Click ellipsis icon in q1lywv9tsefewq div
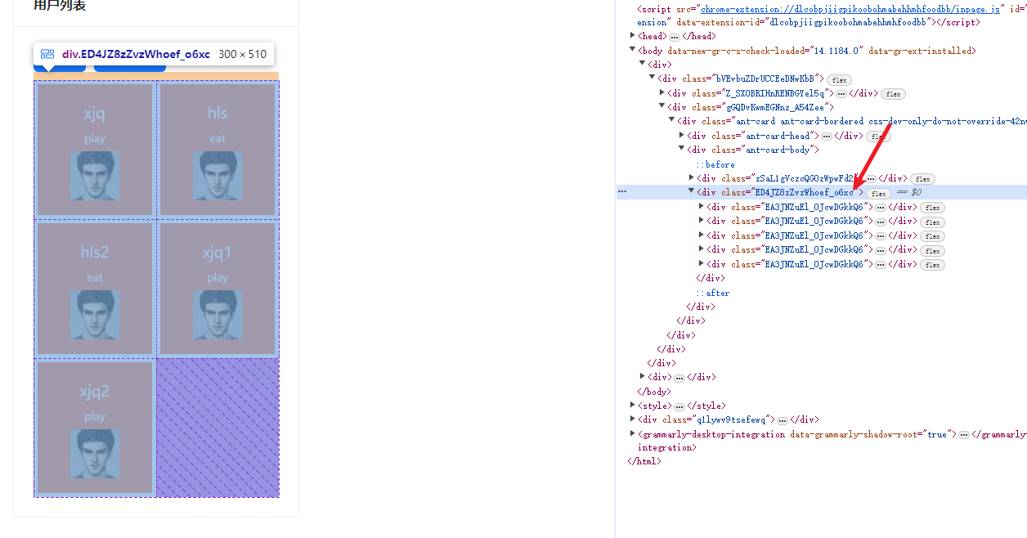Viewport: 1027px width, 538px height. [782, 420]
